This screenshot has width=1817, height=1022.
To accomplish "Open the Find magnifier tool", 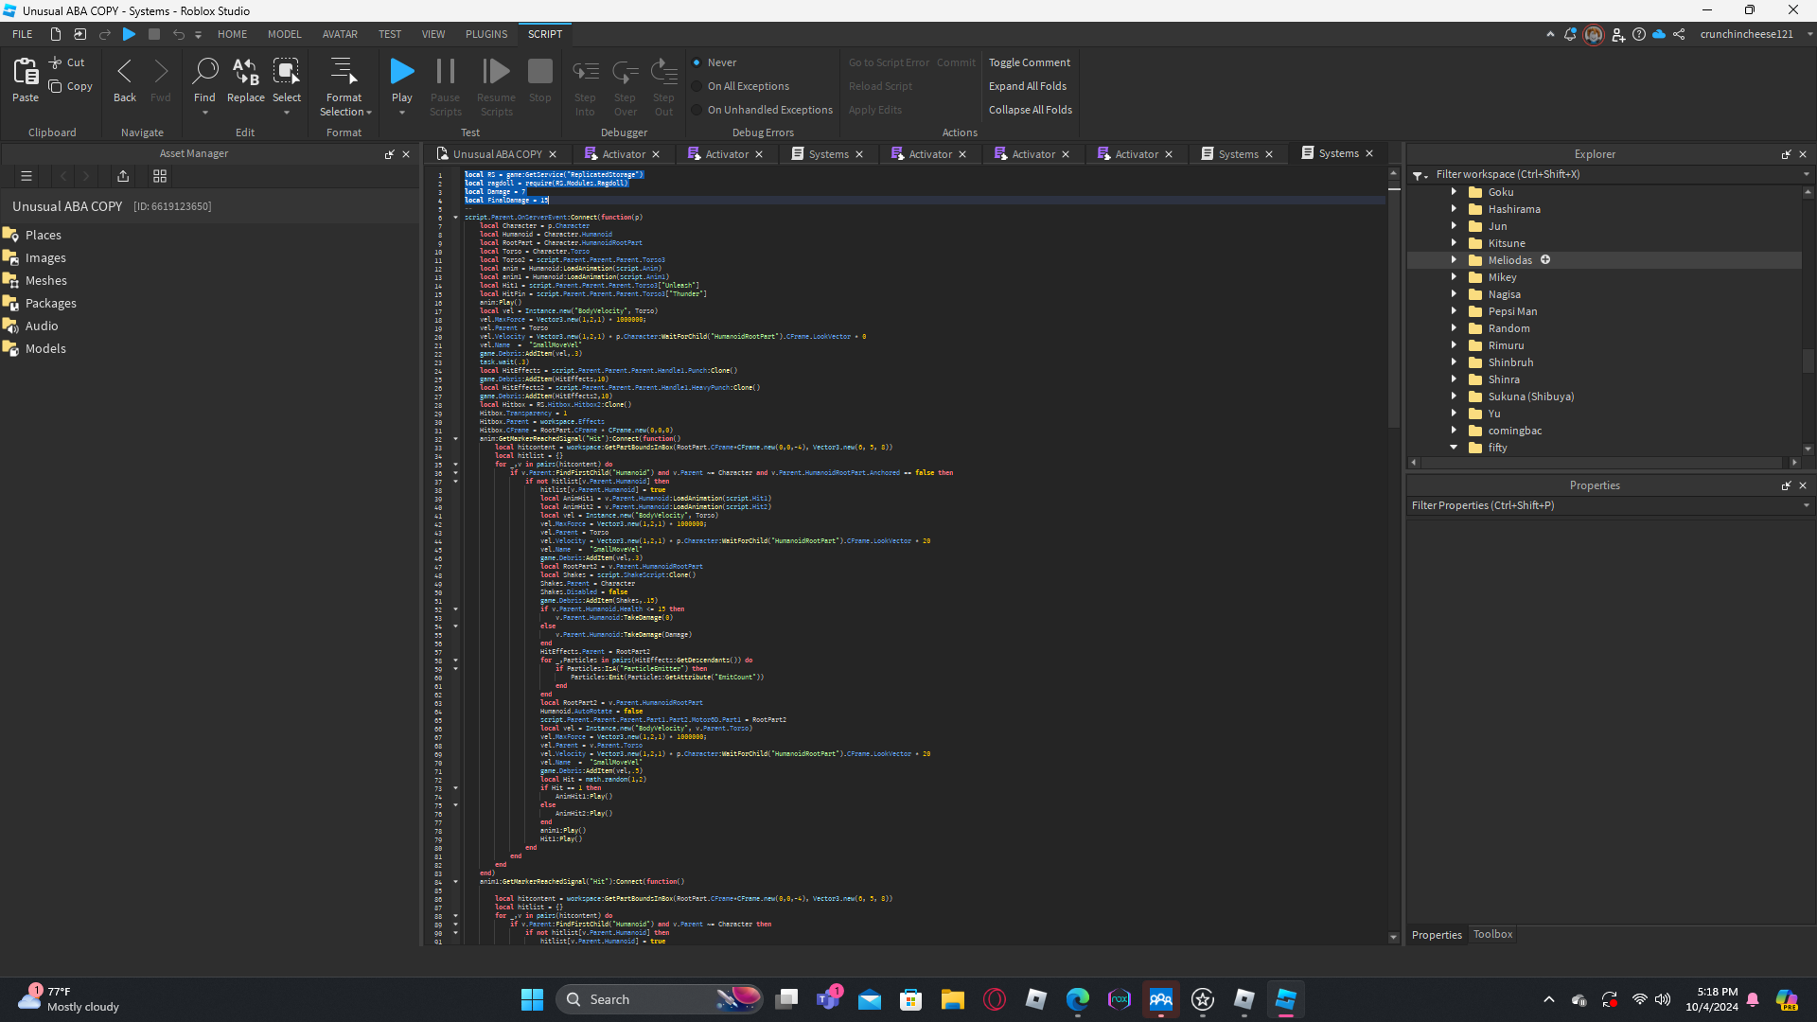I will click(204, 71).
